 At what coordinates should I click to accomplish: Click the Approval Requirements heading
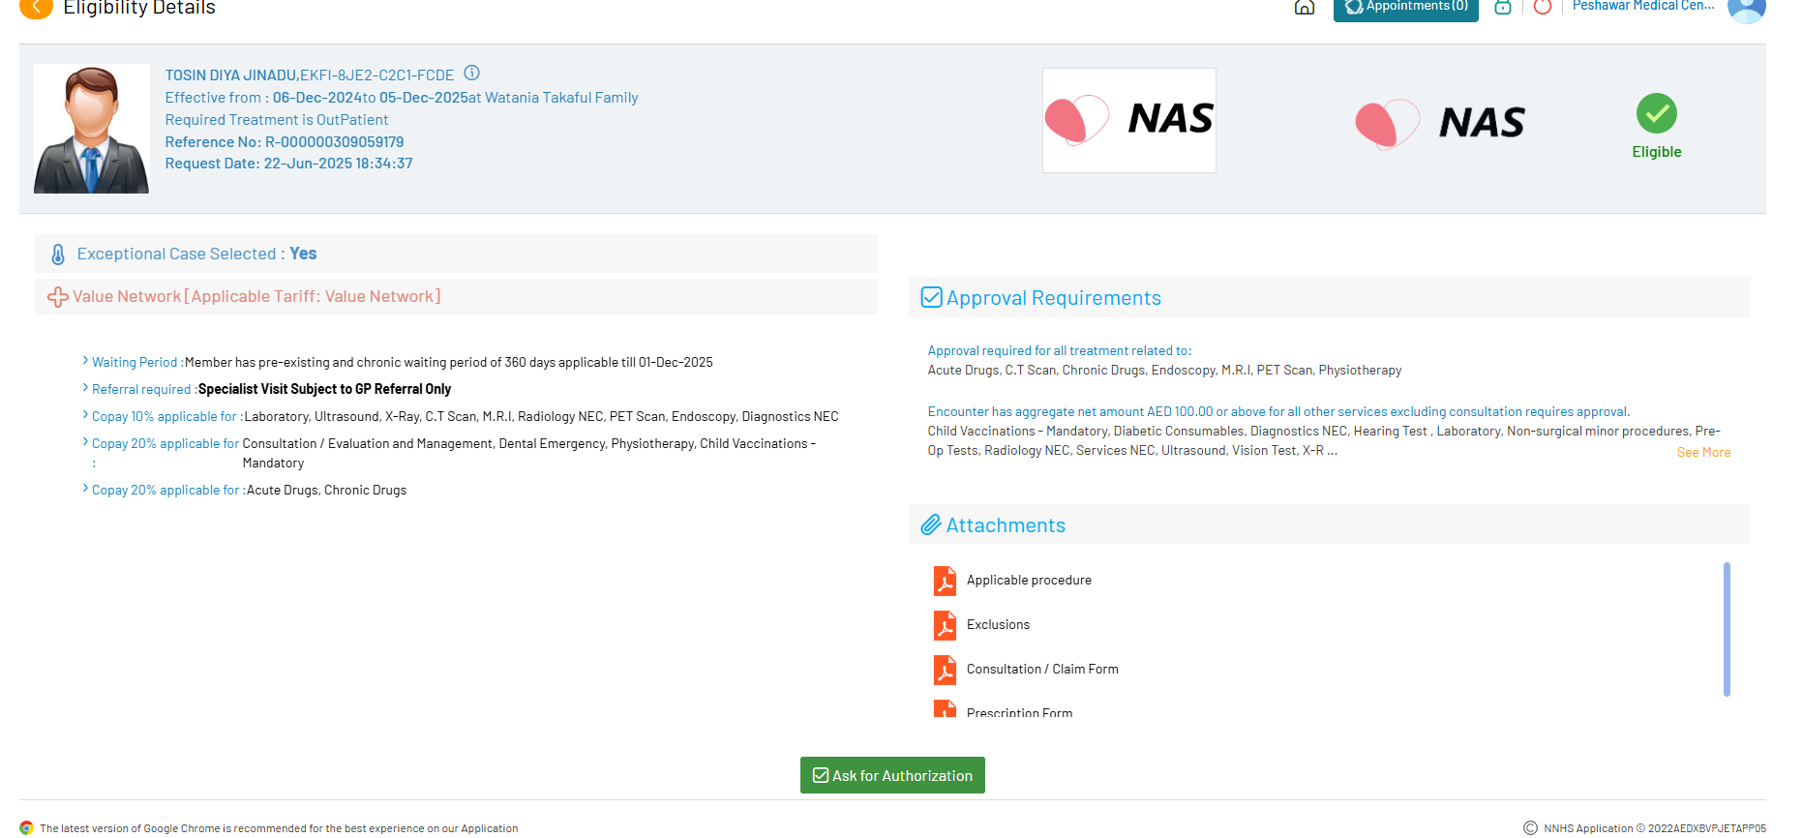tap(1054, 298)
